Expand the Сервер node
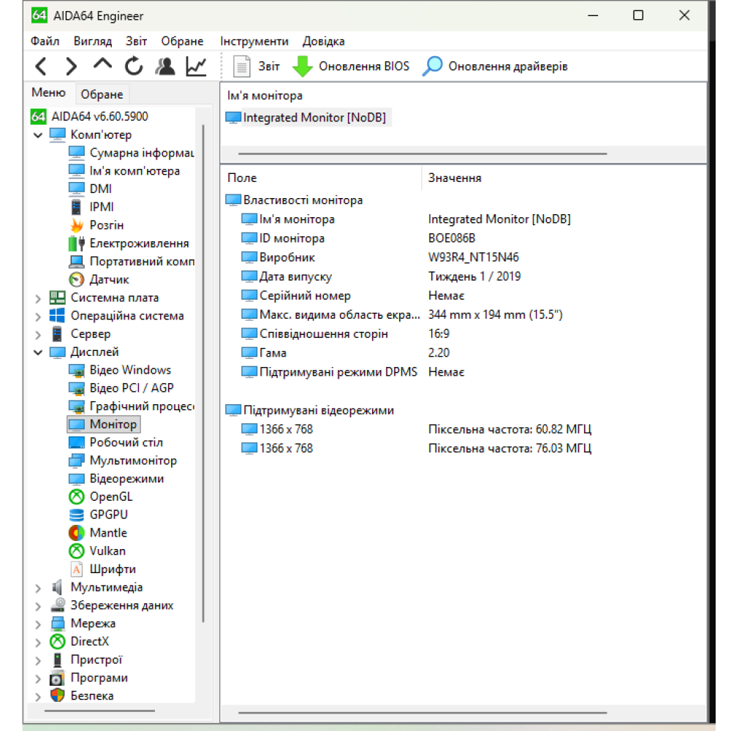731x731 pixels. pos(38,335)
